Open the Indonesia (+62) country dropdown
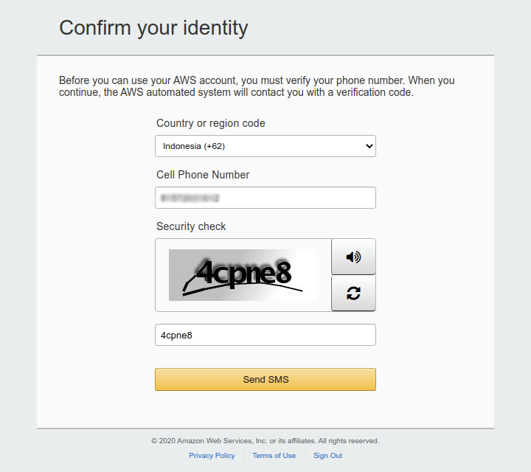The image size is (531, 472). pos(265,146)
